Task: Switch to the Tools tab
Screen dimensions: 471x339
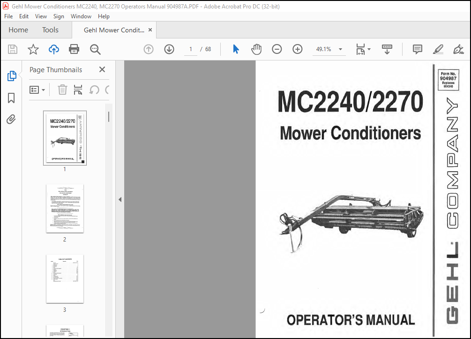Action: (x=50, y=30)
